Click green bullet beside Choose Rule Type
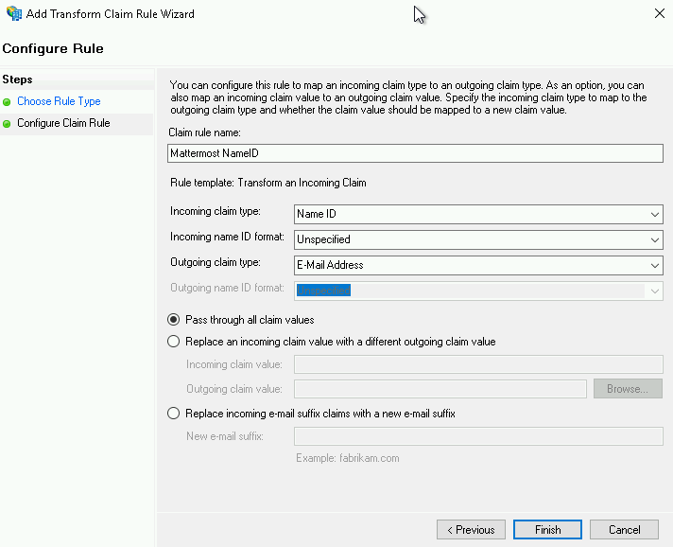The height and width of the screenshot is (547, 673). coord(8,102)
